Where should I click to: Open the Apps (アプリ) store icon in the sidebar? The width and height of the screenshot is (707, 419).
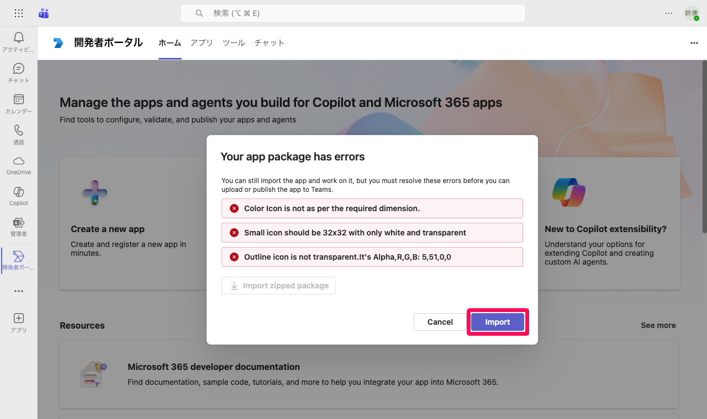coord(19,323)
